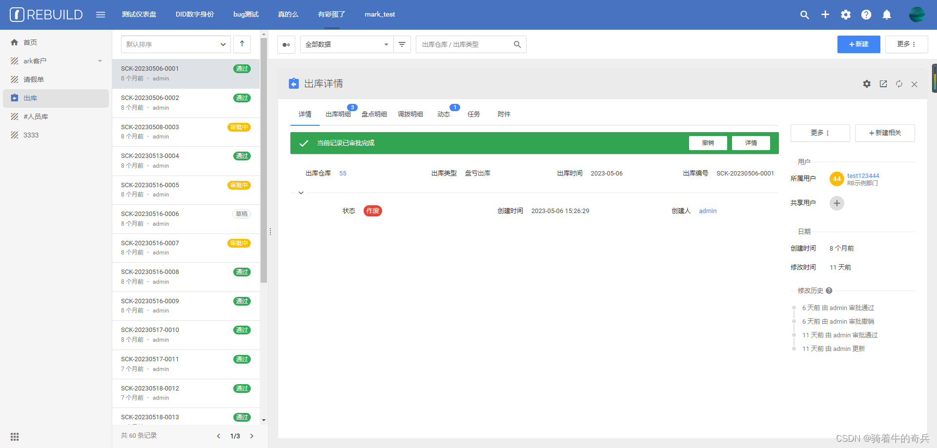This screenshot has width=937, height=448.
Task: Open DID数字身份 in top navigation
Action: (195, 15)
